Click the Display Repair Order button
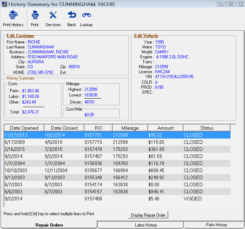The width and height of the screenshot is (245, 229). tap(148, 215)
